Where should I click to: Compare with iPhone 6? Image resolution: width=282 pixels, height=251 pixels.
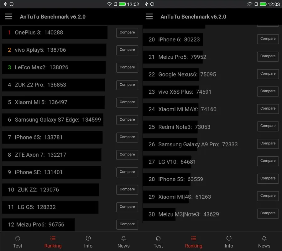pyautogui.click(x=268, y=39)
